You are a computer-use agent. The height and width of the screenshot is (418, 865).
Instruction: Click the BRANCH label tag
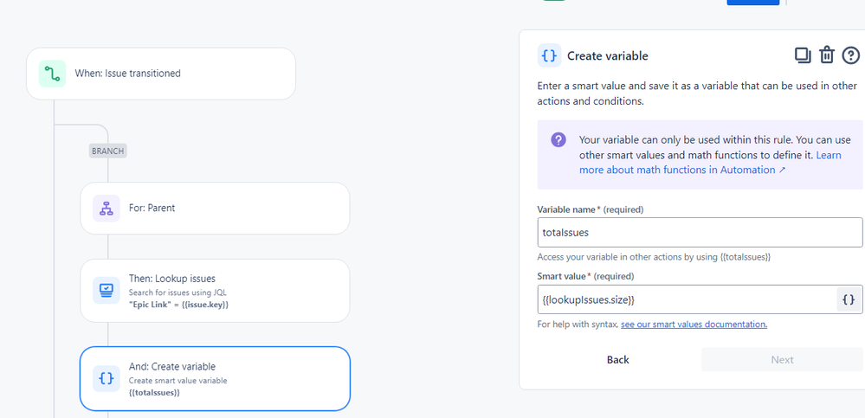(x=108, y=151)
